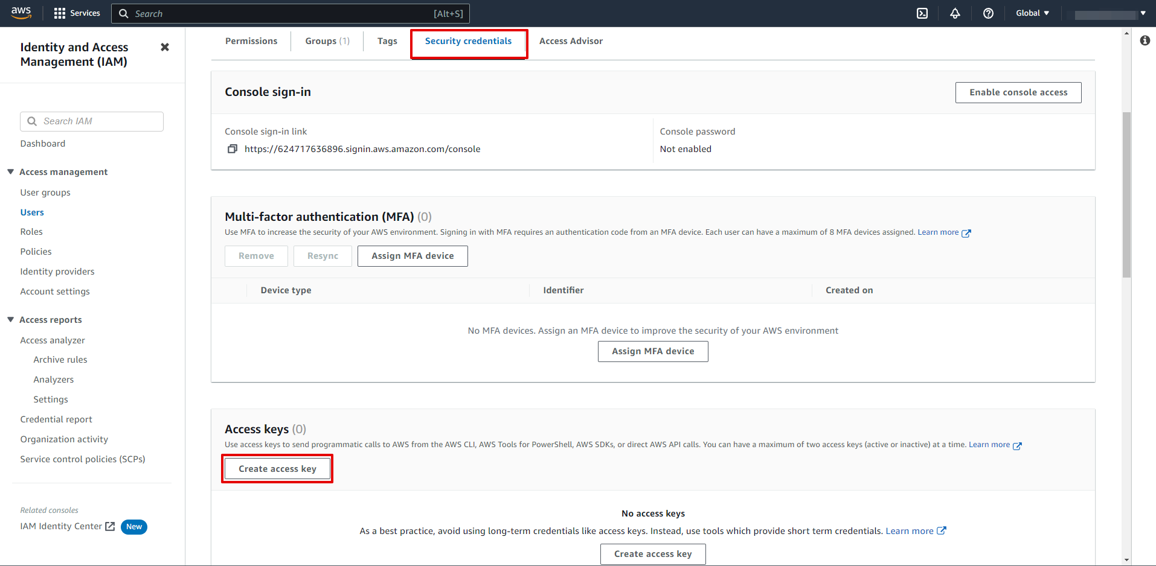
Task: Click the magnifier in Search IAM
Action: pyautogui.click(x=32, y=121)
